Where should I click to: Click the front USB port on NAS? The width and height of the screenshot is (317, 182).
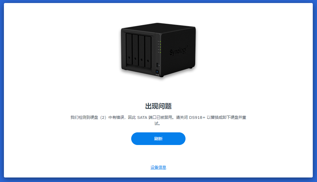click(157, 65)
